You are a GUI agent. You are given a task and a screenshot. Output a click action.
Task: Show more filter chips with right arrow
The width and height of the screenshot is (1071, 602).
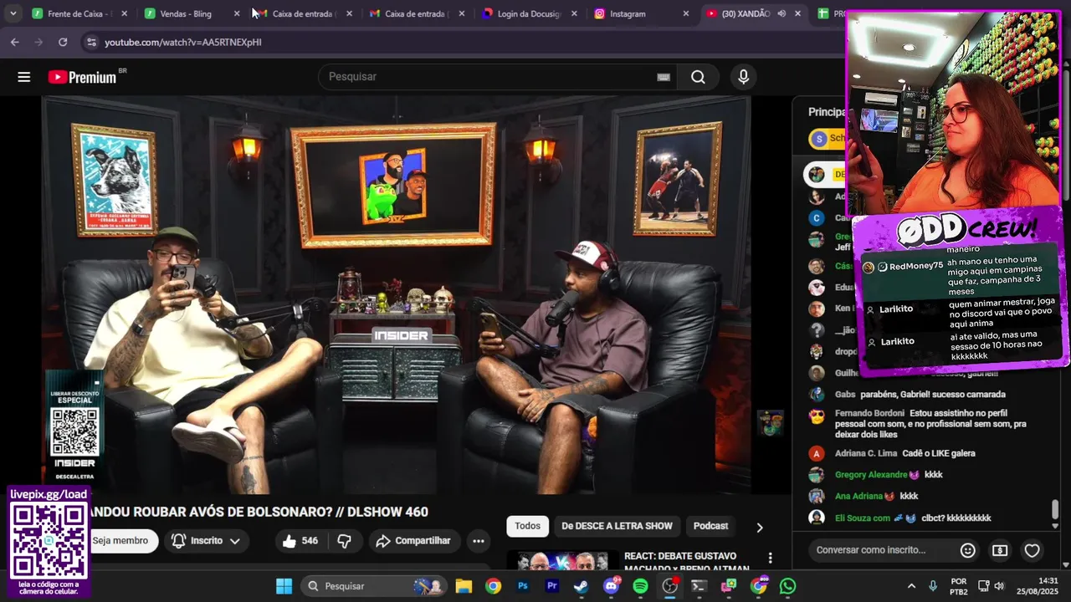coord(759,528)
